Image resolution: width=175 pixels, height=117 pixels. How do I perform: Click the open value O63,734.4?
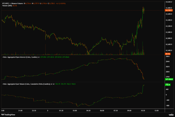pos(27,3)
